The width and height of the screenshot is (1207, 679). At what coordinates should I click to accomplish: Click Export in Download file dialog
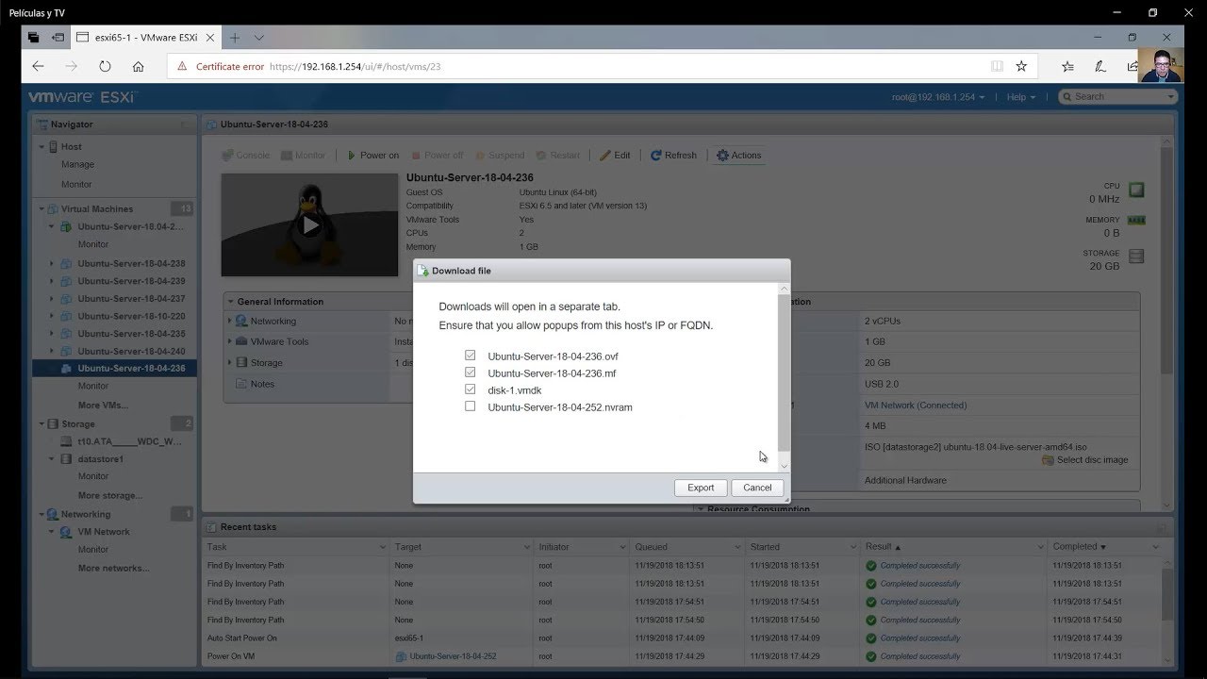pos(701,488)
